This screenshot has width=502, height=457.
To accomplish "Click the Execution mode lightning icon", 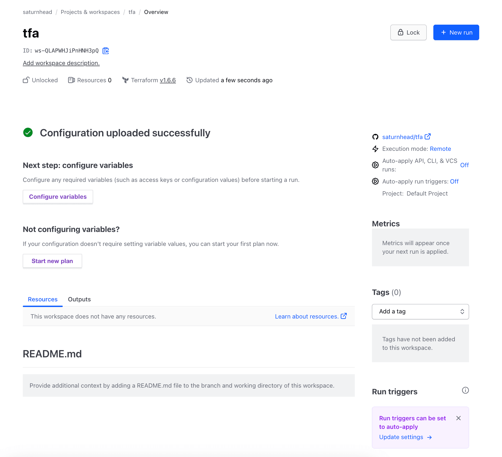I will click(x=375, y=149).
